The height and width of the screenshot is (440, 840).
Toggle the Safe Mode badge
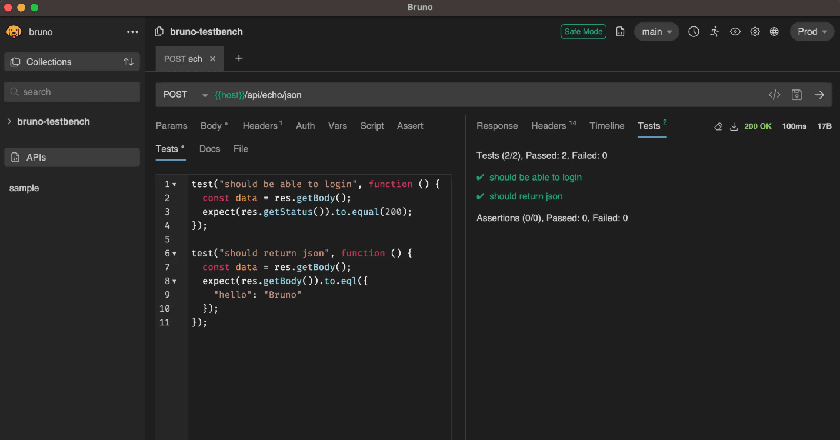(x=584, y=32)
